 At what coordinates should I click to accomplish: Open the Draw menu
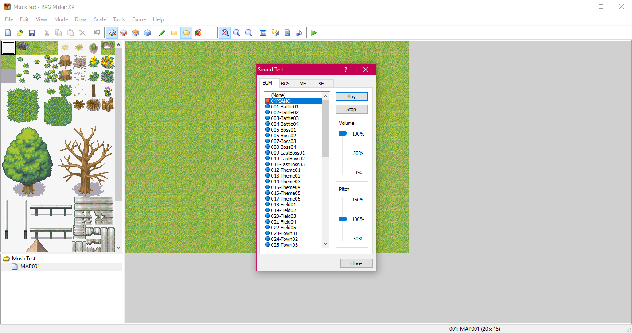coord(81,19)
